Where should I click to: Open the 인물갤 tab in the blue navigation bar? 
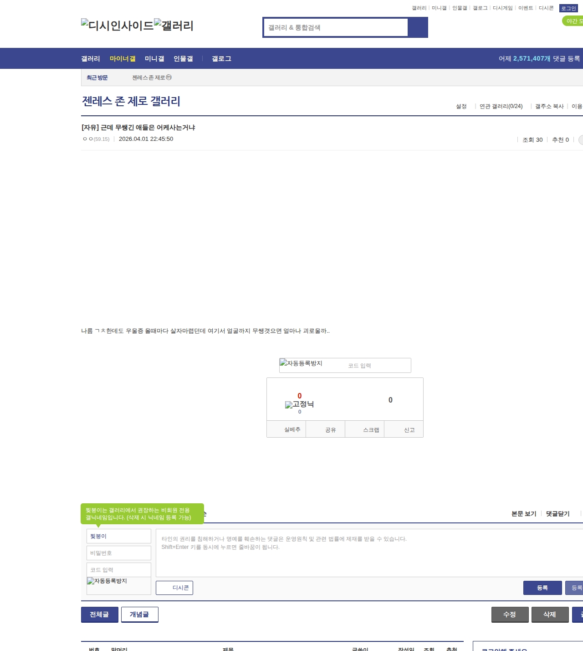183,59
